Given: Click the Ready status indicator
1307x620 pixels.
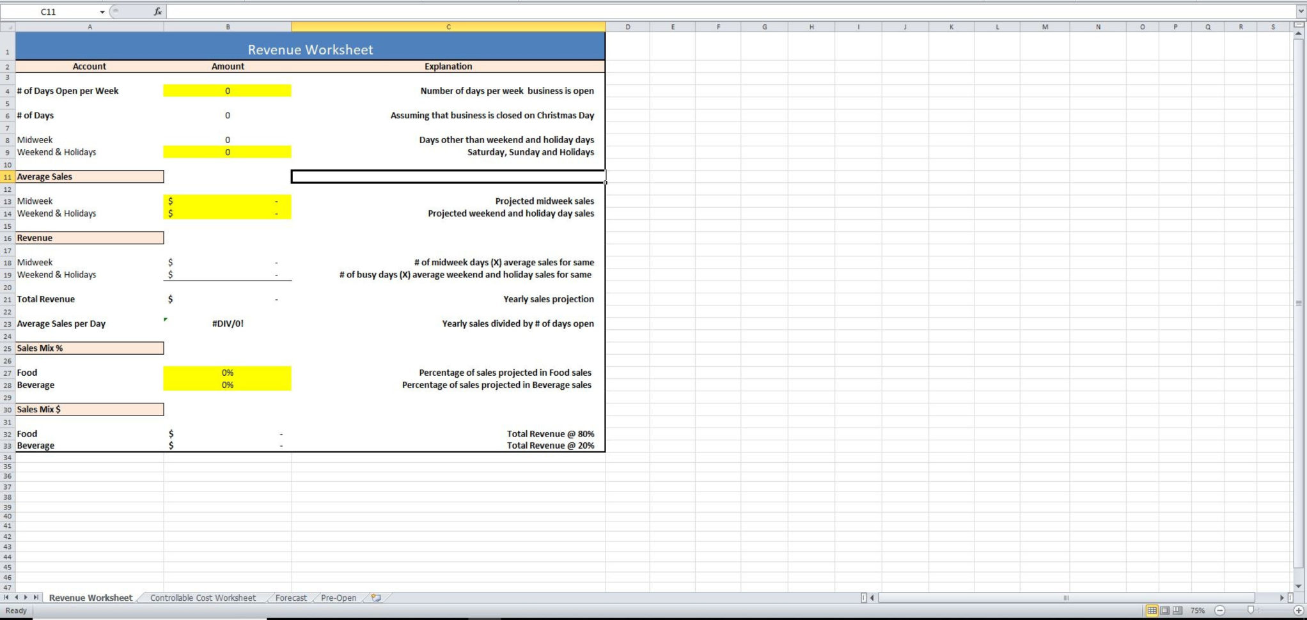Looking at the screenshot, I should pos(16,610).
